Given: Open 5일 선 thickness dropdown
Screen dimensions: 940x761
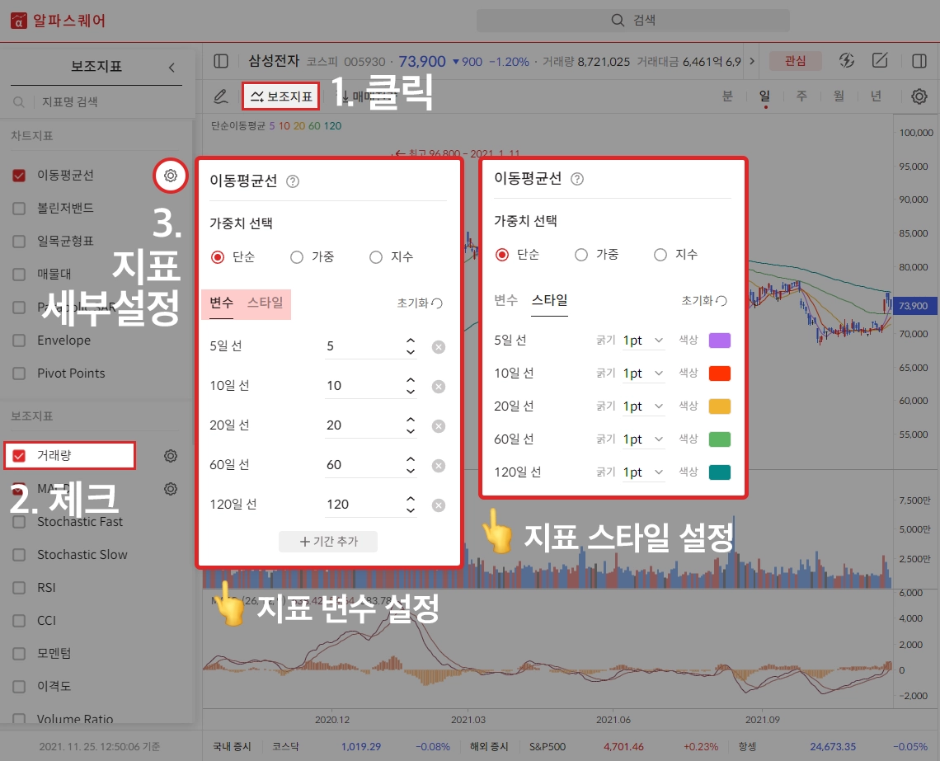Looking at the screenshot, I should [x=643, y=341].
